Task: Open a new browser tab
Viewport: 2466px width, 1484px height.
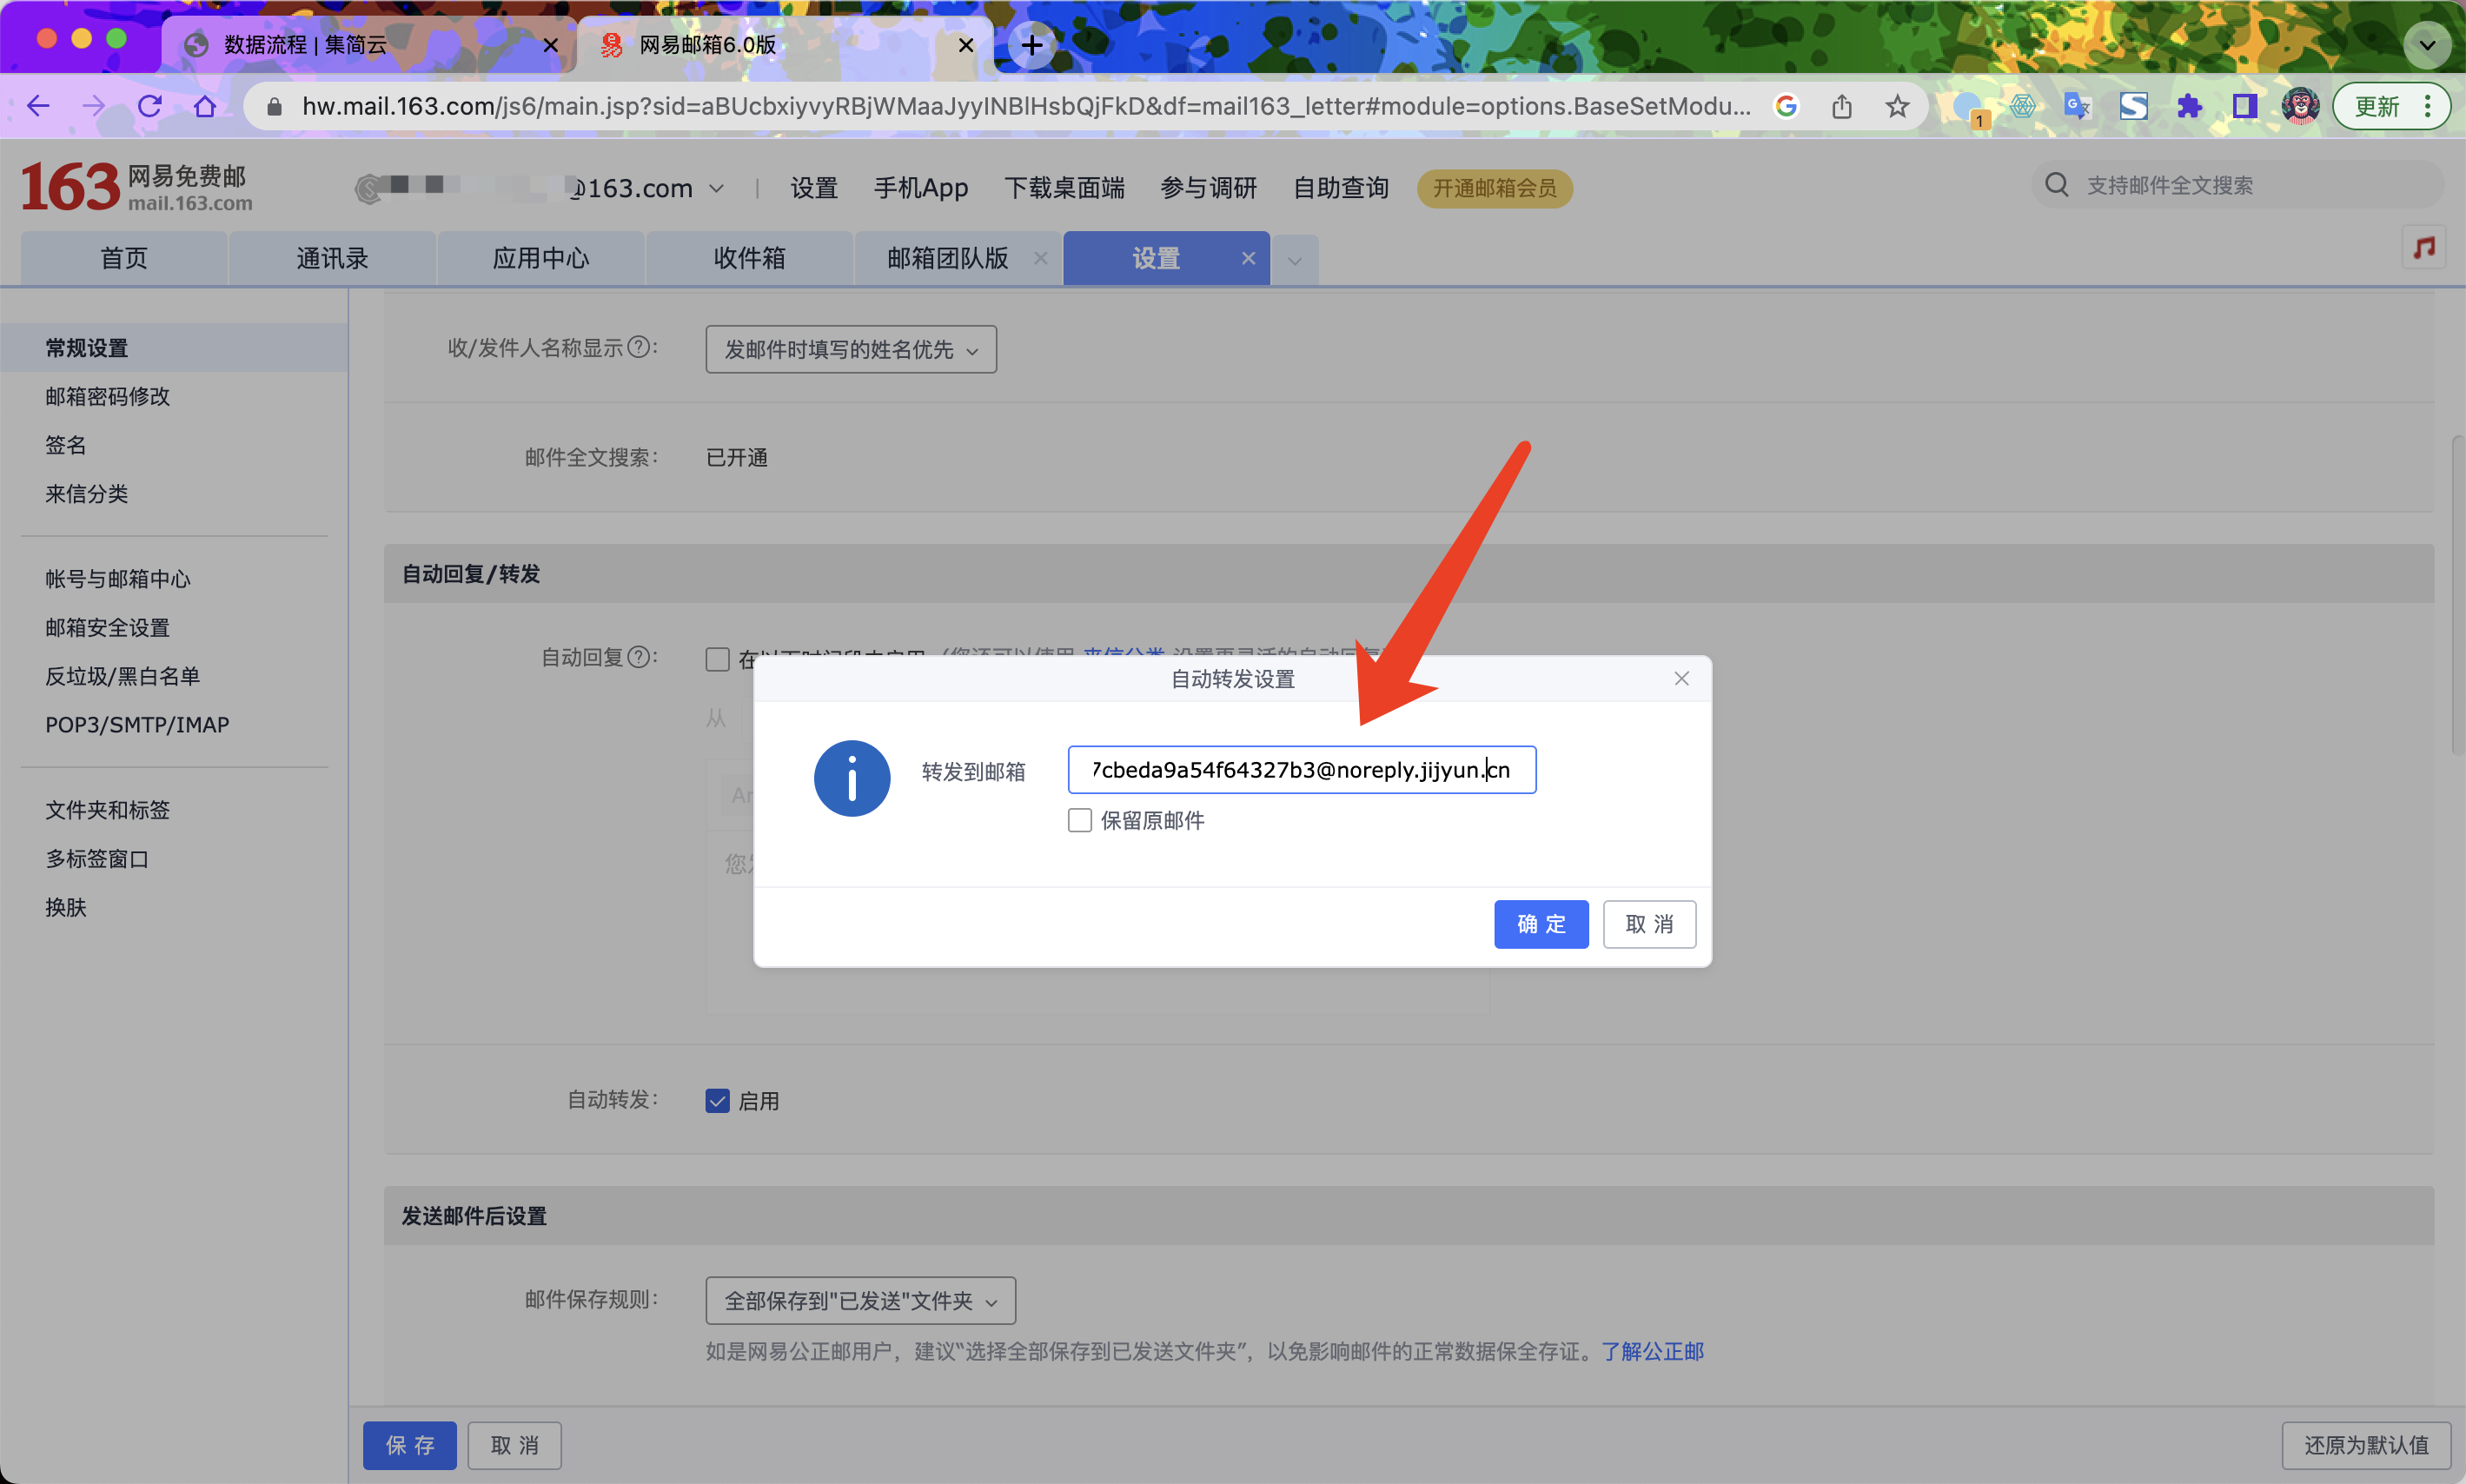Action: (1031, 45)
